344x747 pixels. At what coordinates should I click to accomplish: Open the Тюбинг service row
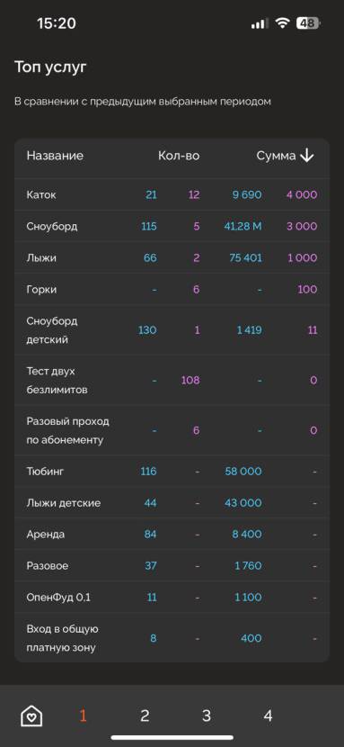(172, 472)
